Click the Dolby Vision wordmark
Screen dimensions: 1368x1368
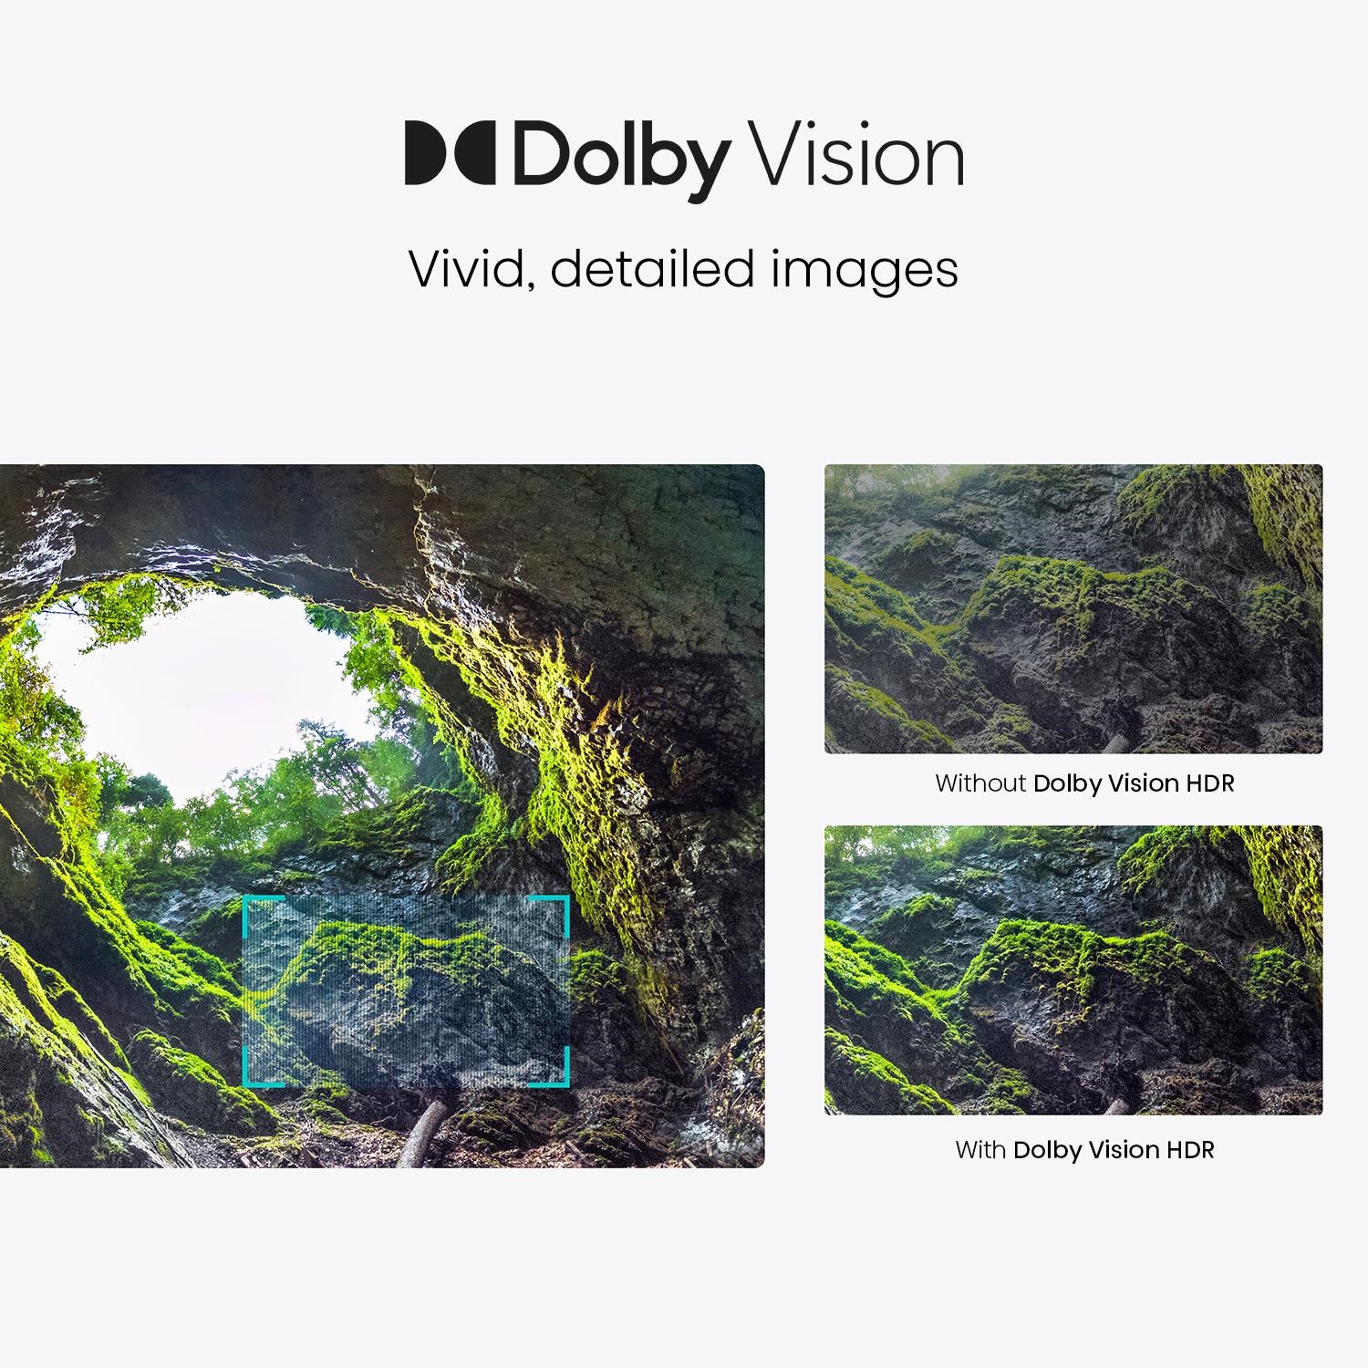pyautogui.click(x=684, y=155)
